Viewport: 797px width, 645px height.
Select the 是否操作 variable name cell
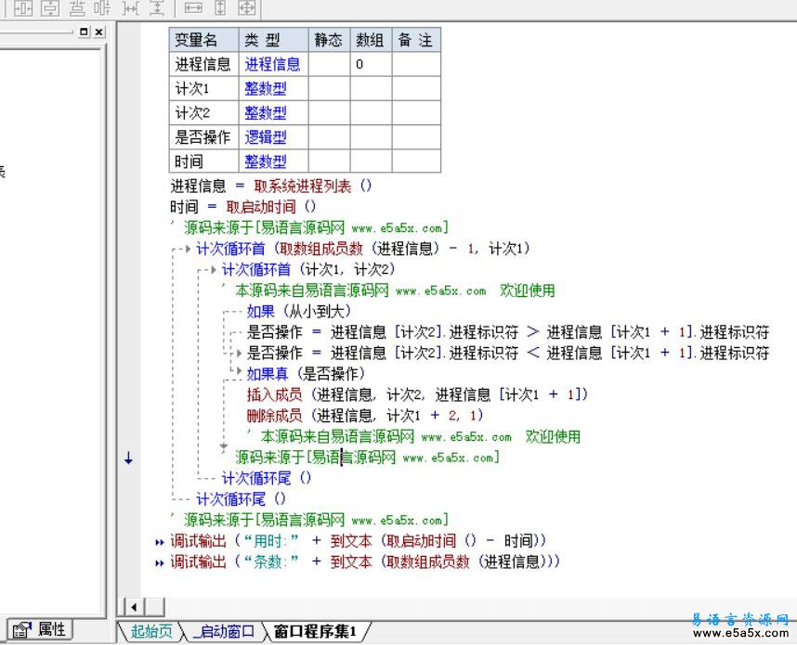(203, 137)
